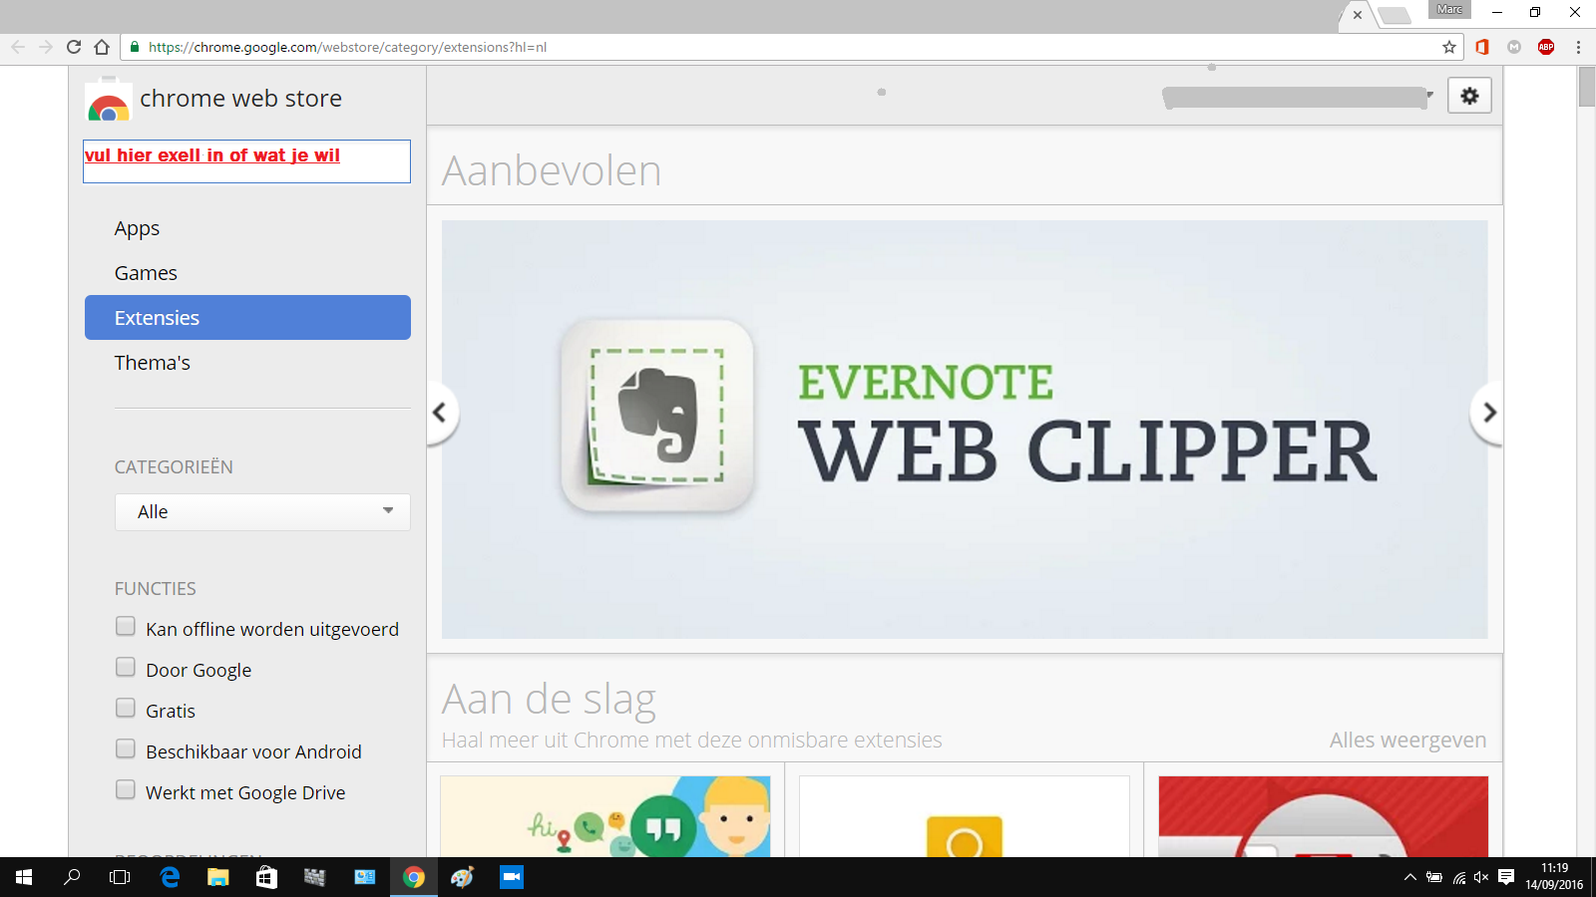
Task: Open the Windows Store taskbar icon
Action: coord(266,877)
